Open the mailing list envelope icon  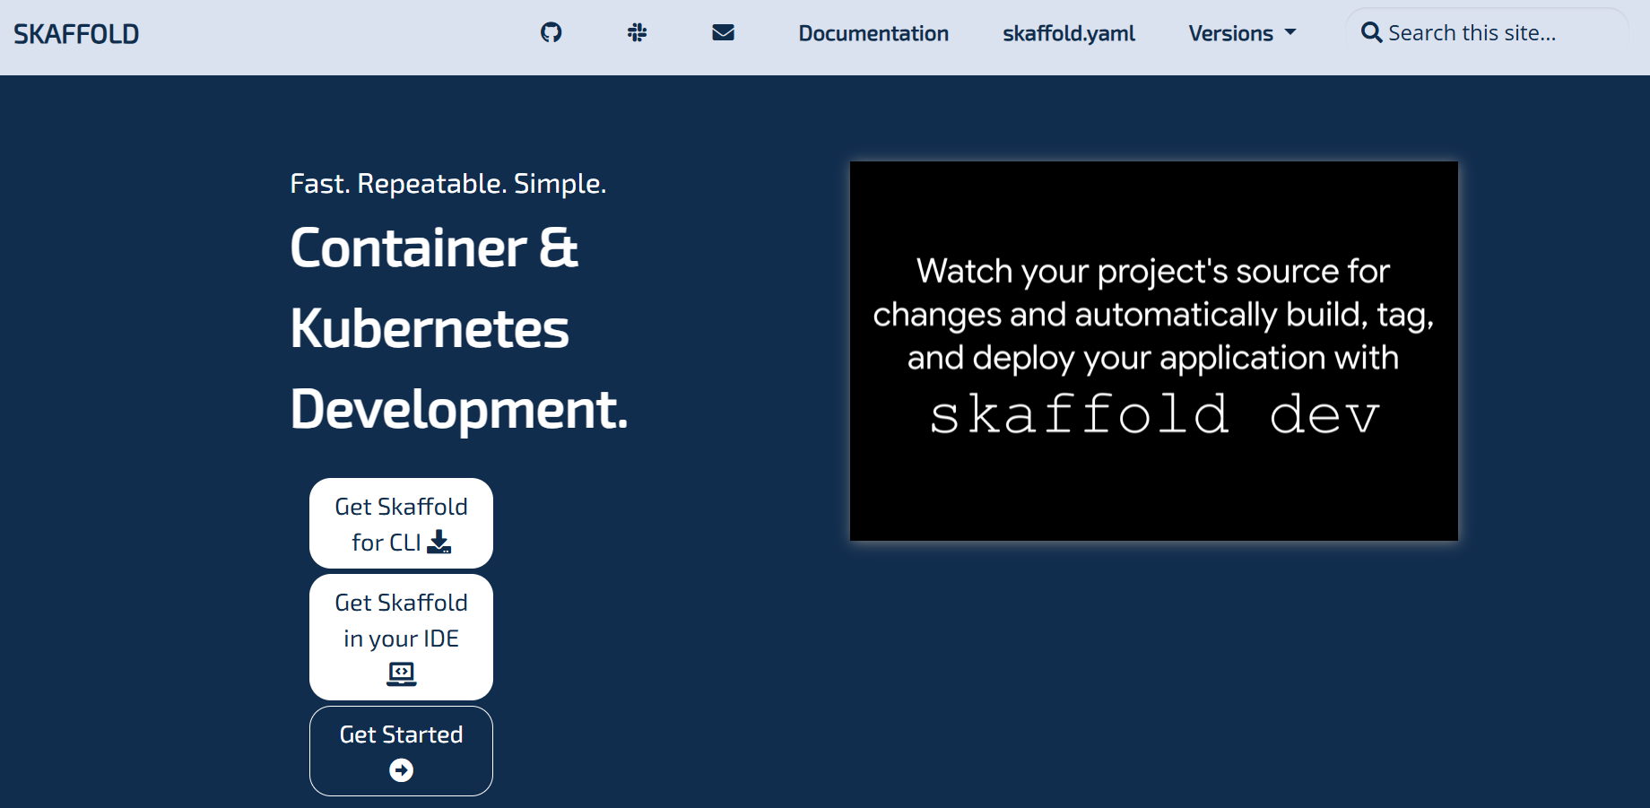[x=723, y=33]
